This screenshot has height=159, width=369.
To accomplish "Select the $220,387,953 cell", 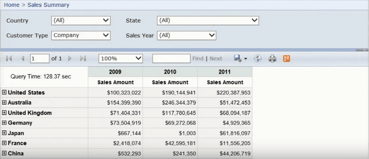I will click(225, 93).
